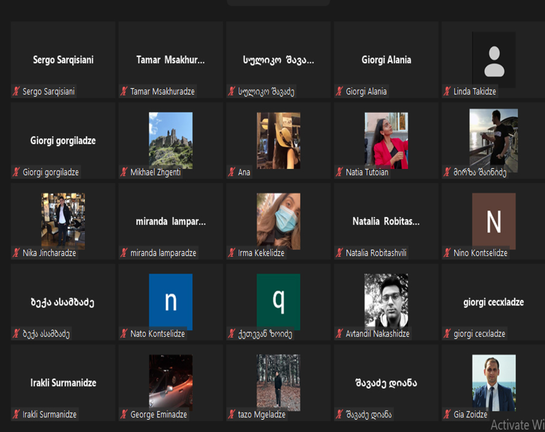Click muted mic icon next to Gia Zoidze
Screen dimensions: 545x432
(x=447, y=414)
